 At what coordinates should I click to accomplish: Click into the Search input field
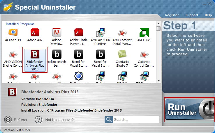pyautogui.click(x=136, y=120)
